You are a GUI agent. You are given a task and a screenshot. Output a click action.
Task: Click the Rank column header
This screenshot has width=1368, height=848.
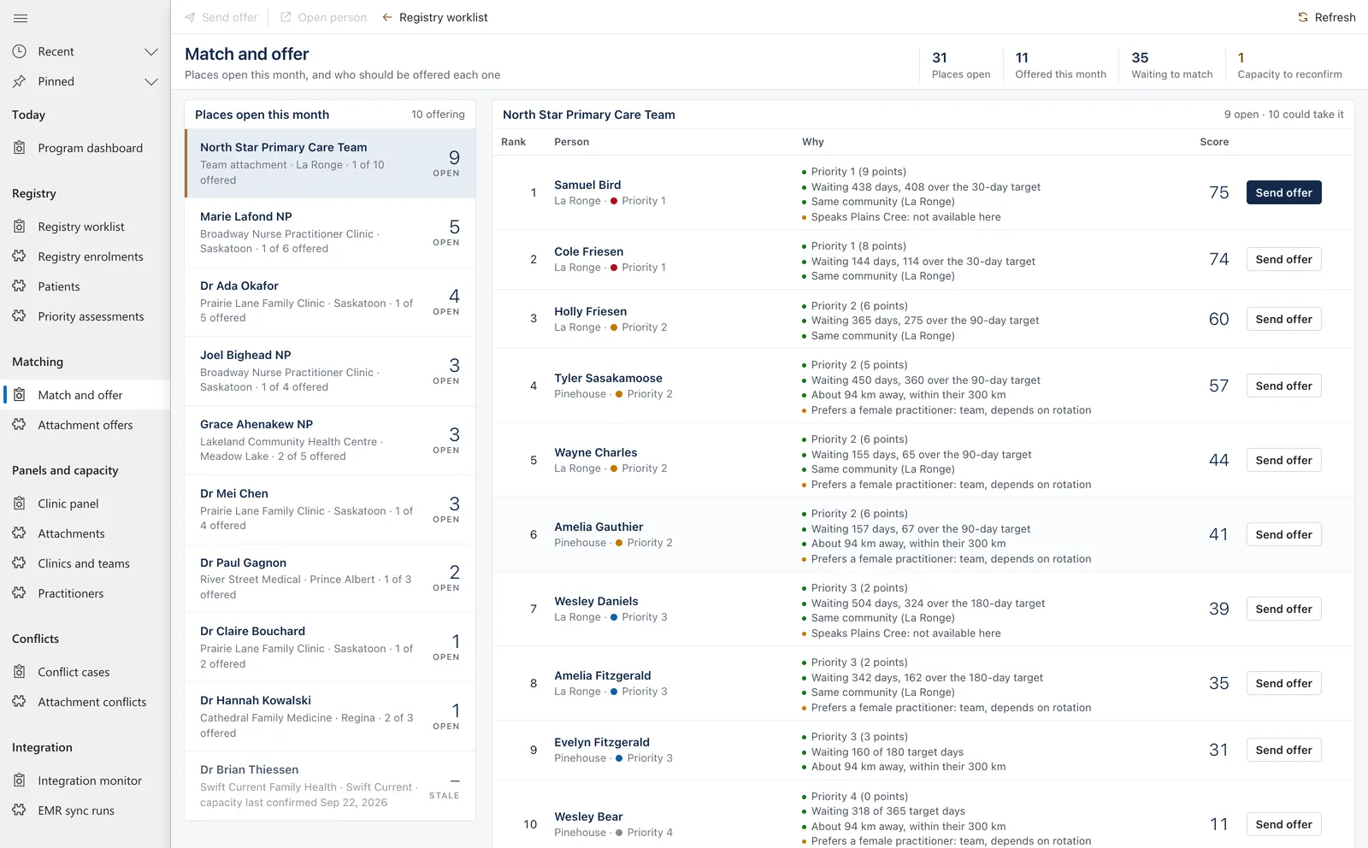pos(514,142)
